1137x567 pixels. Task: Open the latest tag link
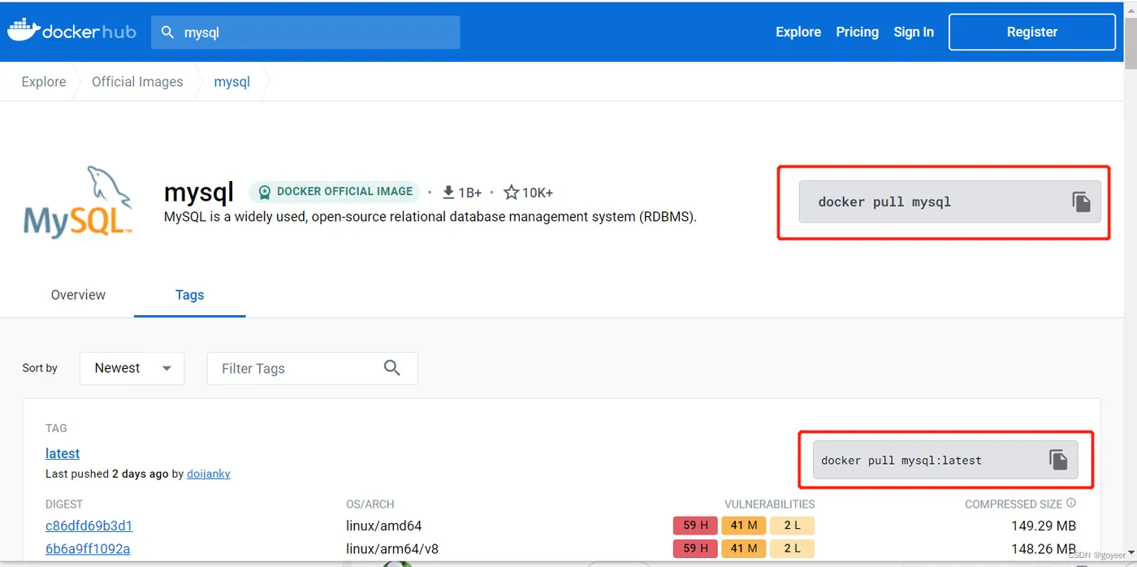click(63, 453)
